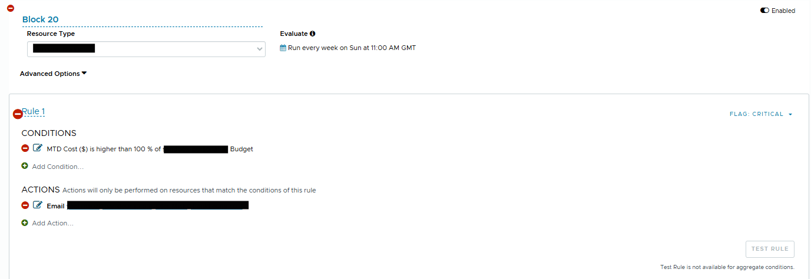Click the green plus beside Add Action

tap(25, 223)
